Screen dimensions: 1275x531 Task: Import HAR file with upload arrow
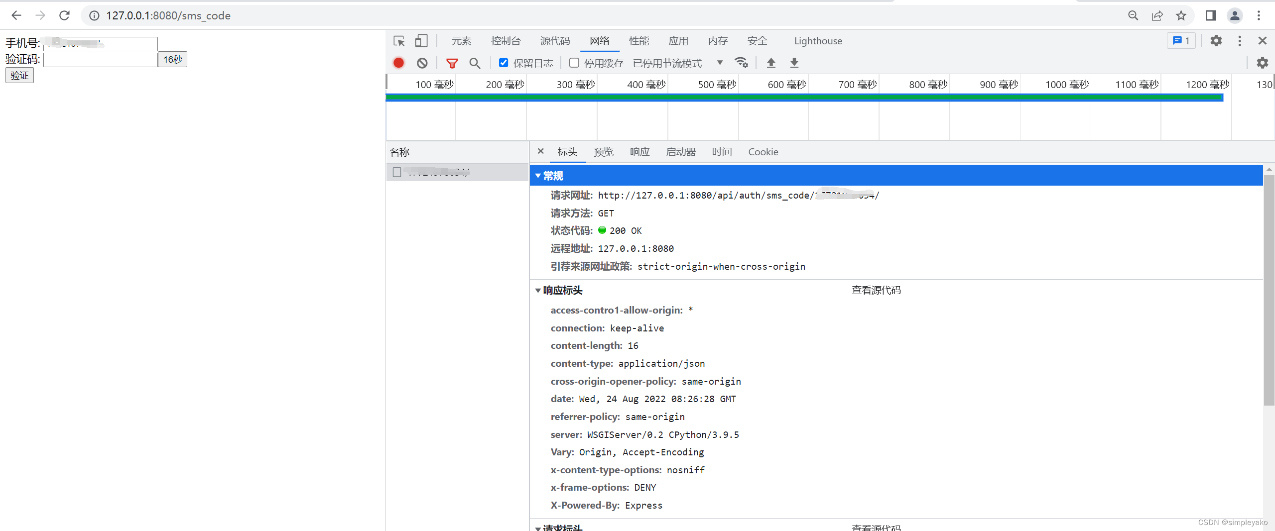[x=771, y=63]
